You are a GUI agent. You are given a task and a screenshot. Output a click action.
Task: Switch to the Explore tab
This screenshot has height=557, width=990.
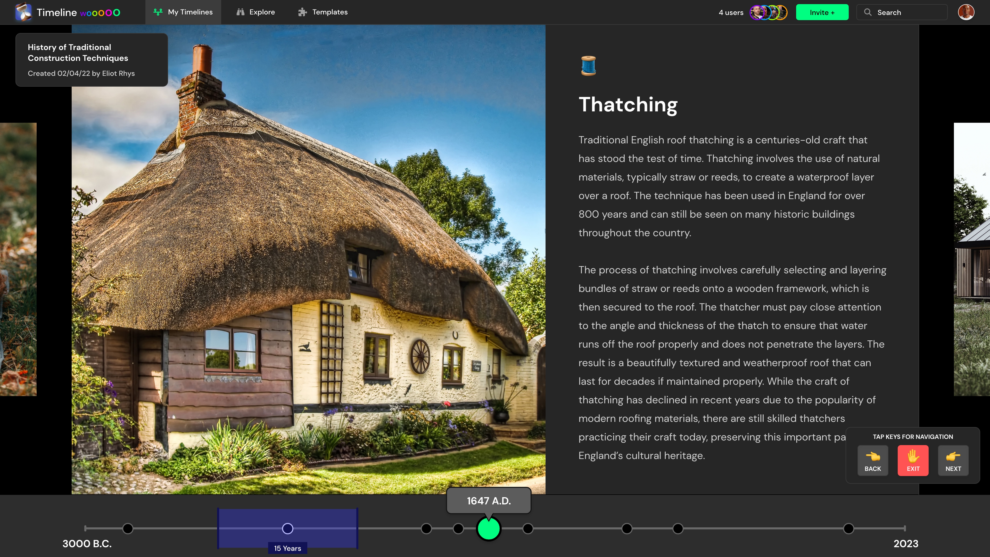[255, 12]
